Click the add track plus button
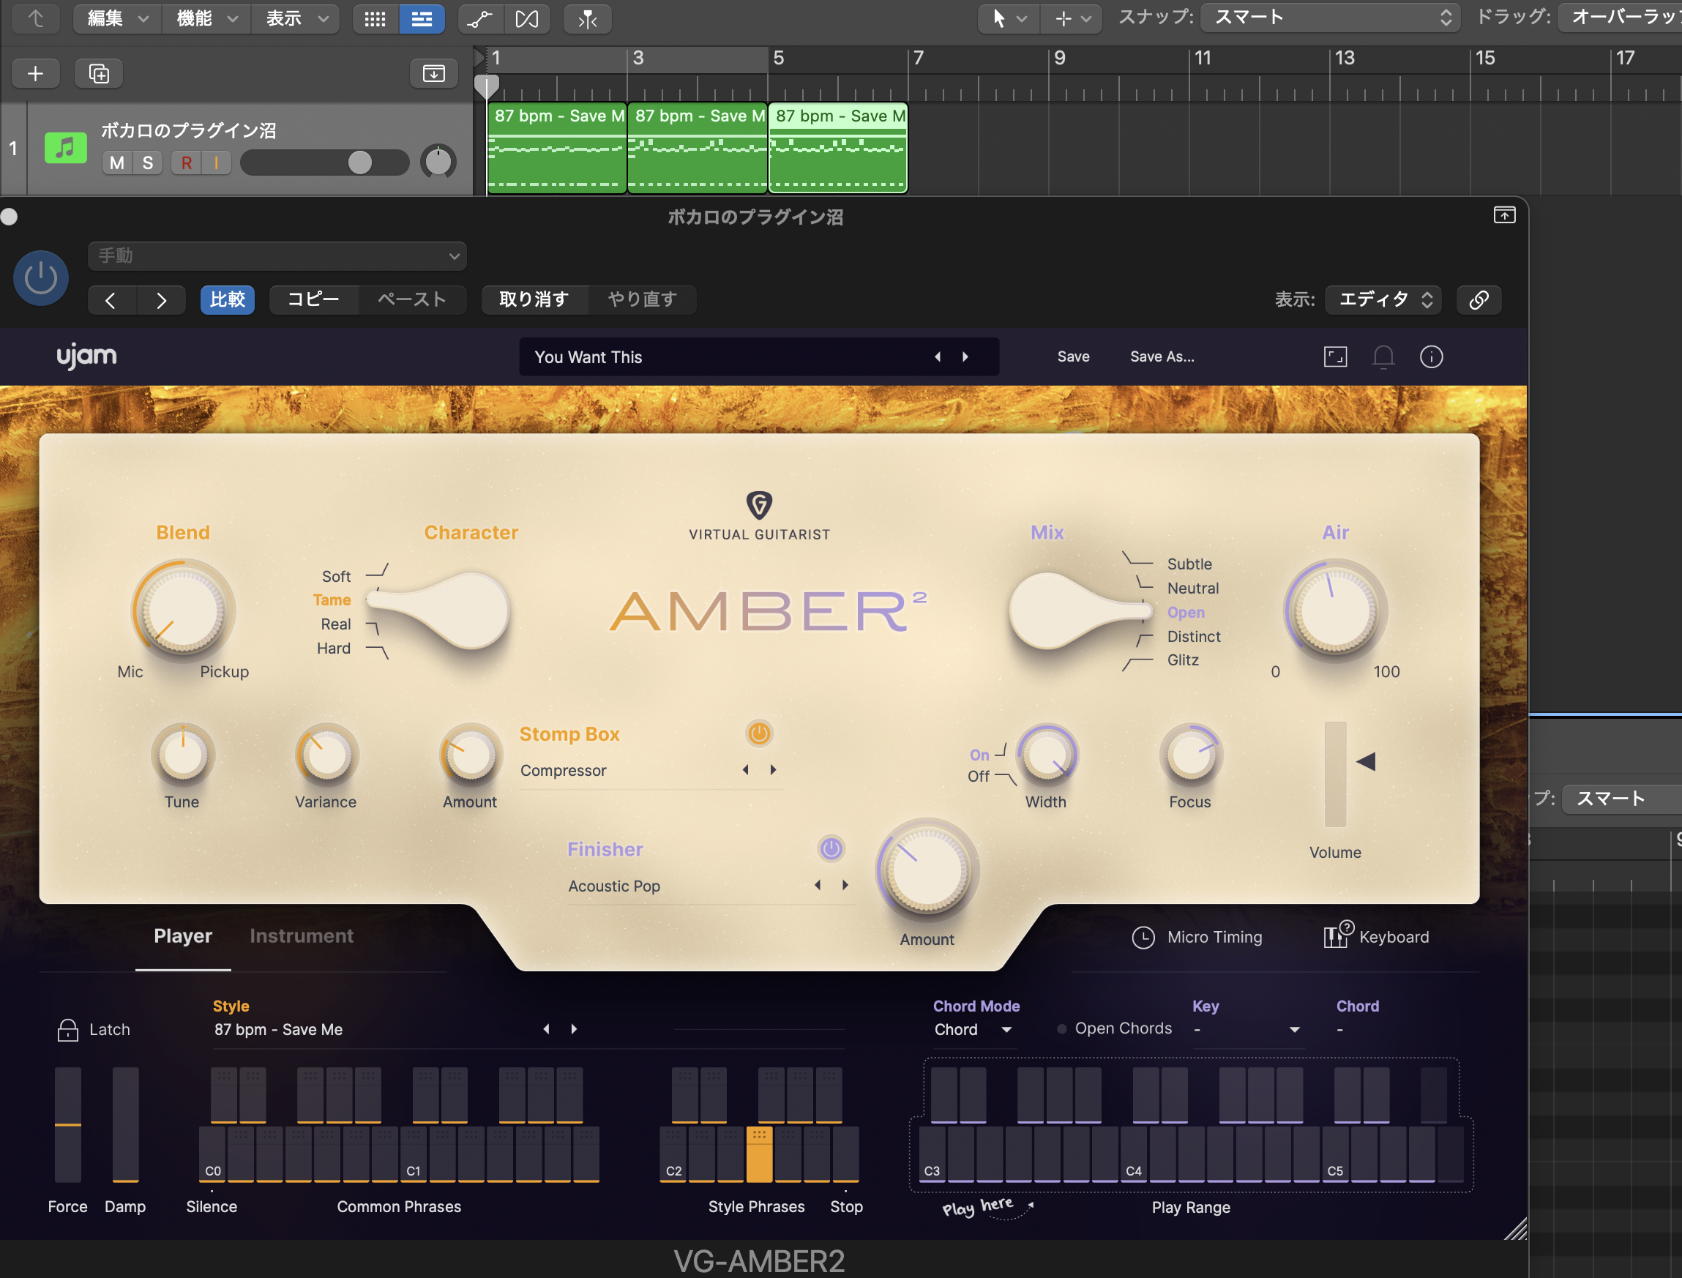The width and height of the screenshot is (1682, 1278). [35, 74]
